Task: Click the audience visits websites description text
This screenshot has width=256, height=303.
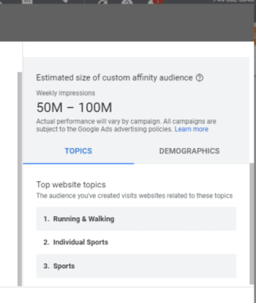Action: (134, 196)
